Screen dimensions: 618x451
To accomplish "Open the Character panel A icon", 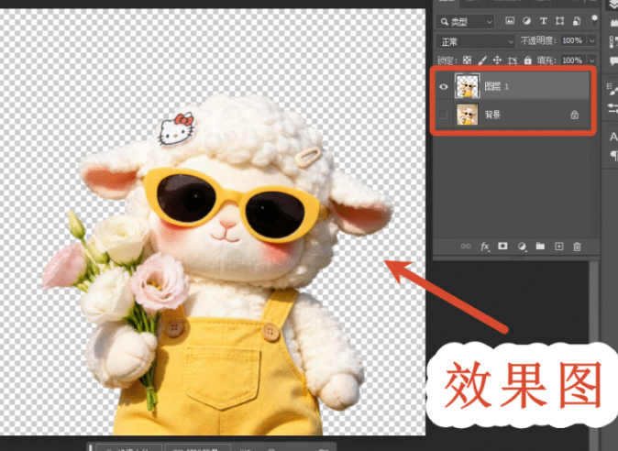I will (613, 137).
